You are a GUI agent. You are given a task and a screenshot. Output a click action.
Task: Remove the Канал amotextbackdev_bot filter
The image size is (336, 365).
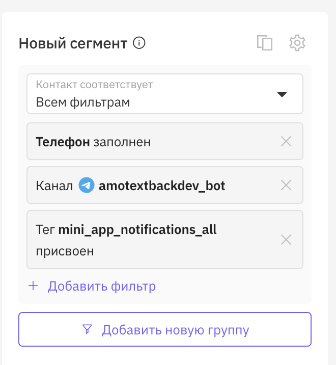pos(286,185)
